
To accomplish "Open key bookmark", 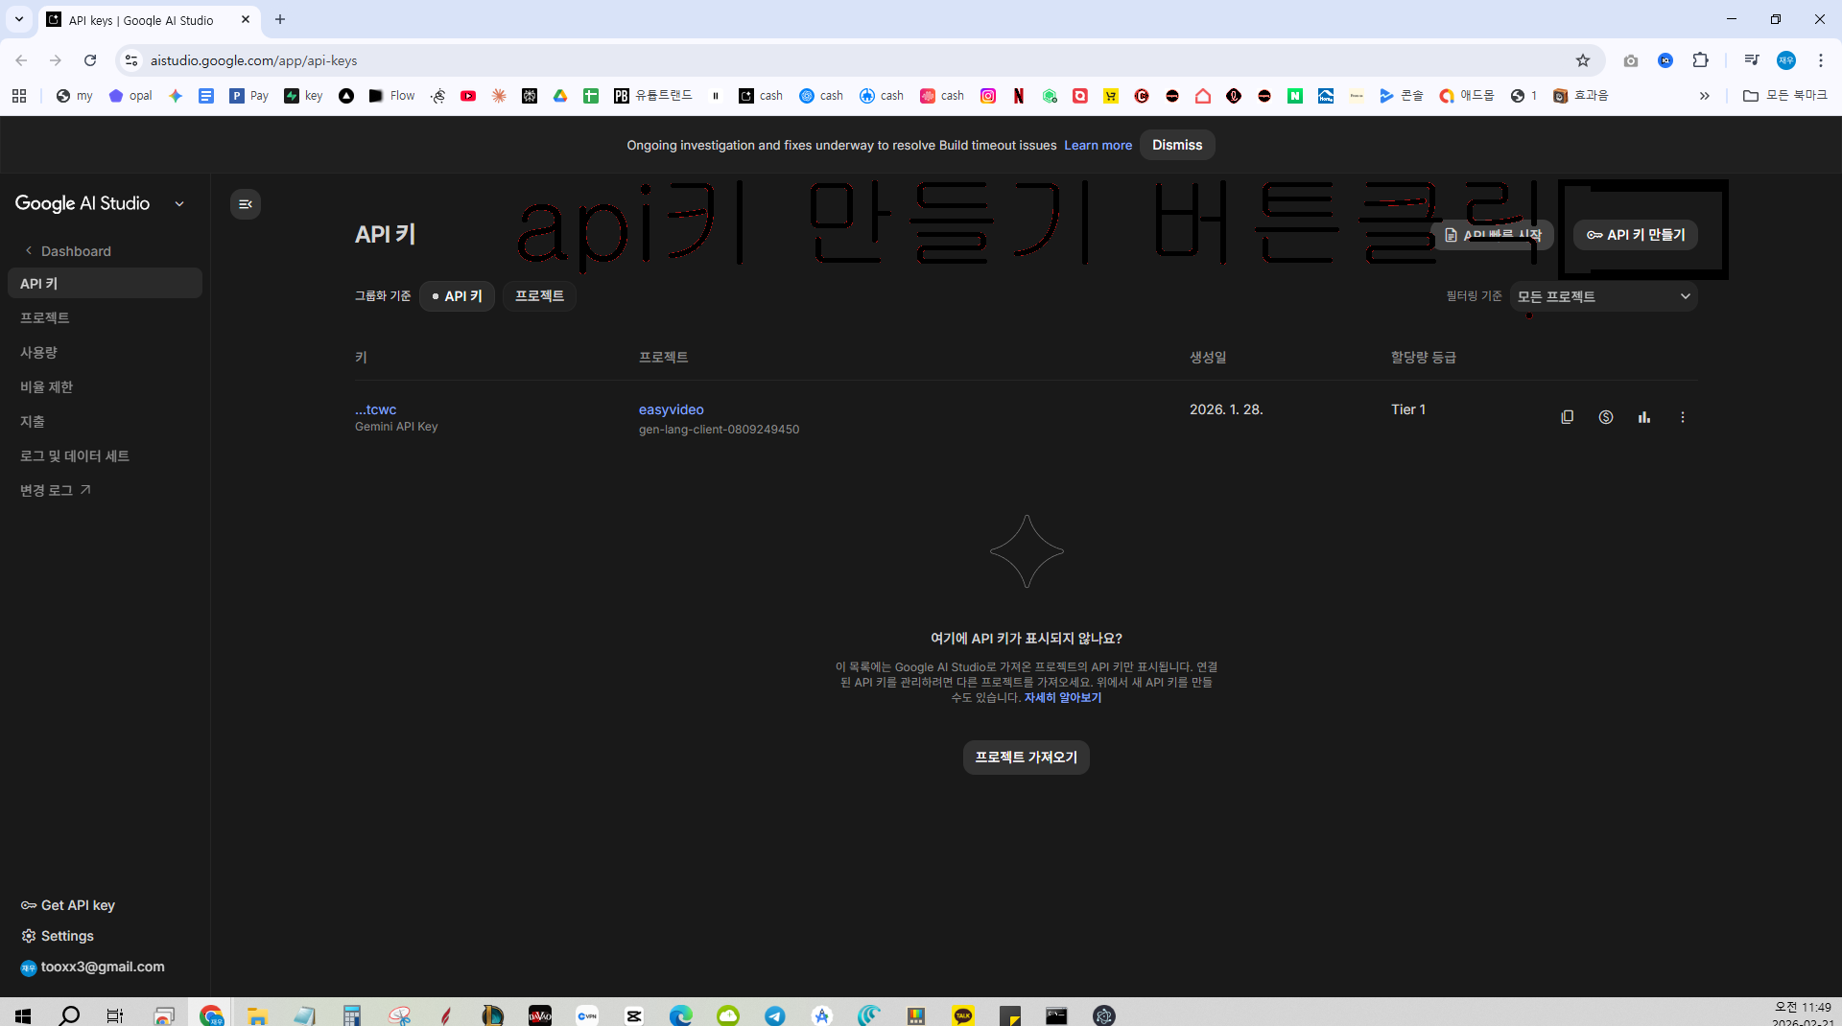I will (303, 96).
